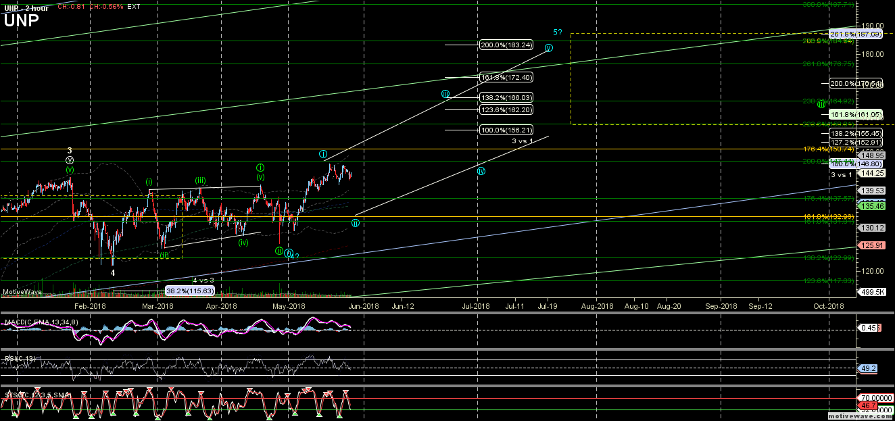This screenshot has height=421, width=895.
Task: Click the cyan circled (iii) wave label
Action: (x=445, y=95)
